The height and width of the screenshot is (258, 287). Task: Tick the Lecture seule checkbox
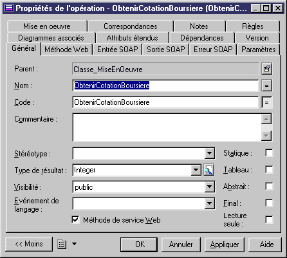[269, 219]
